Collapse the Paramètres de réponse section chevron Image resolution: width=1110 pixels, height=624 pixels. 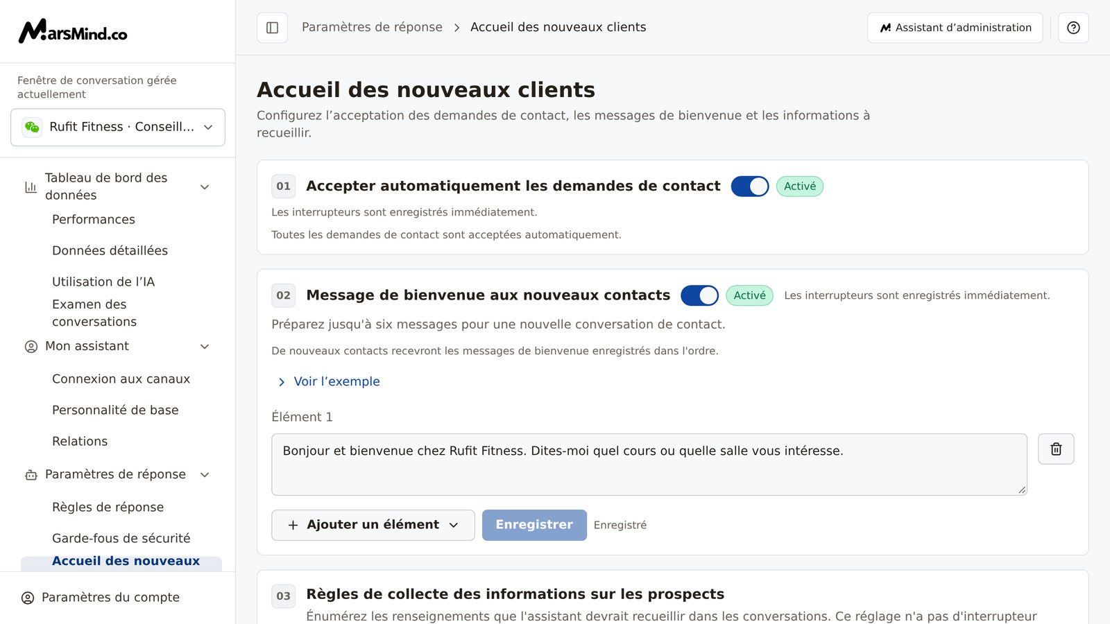tap(205, 475)
